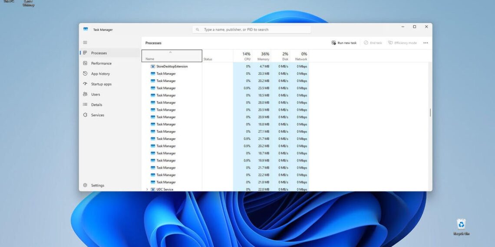
Task: Open the hamburger navigation menu
Action: click(x=85, y=42)
